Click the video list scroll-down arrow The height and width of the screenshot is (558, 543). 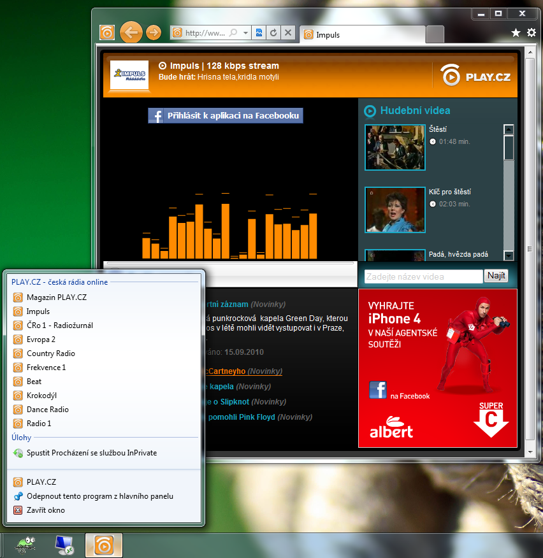[x=509, y=255]
